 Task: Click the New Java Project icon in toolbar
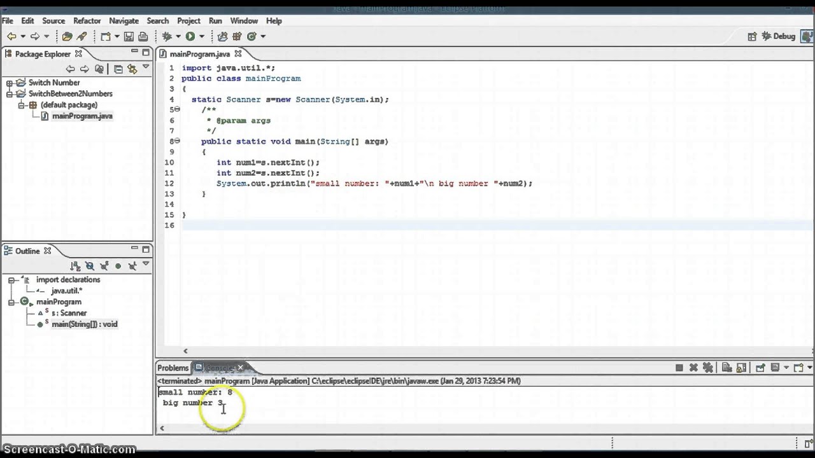[x=222, y=37]
